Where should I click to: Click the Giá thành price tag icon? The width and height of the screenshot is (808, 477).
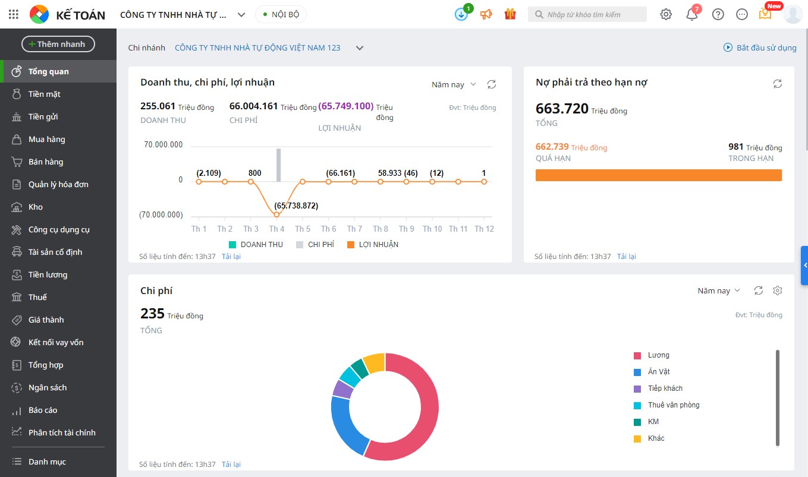[17, 320]
